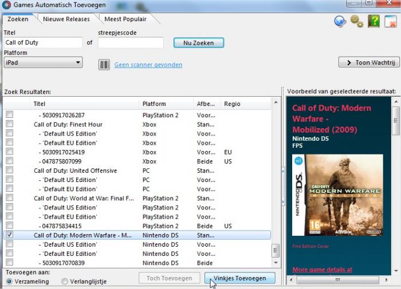Open the More game details at link

322,270
